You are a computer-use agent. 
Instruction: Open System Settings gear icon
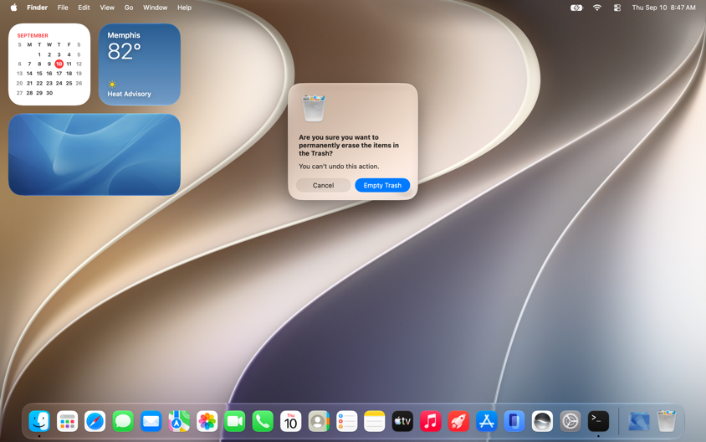(570, 421)
